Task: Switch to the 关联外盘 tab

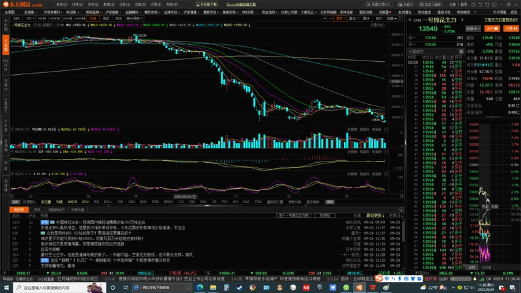Action: point(77,210)
